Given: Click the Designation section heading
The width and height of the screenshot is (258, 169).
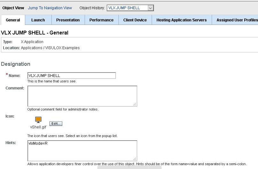Looking at the screenshot, I should click(16, 64).
